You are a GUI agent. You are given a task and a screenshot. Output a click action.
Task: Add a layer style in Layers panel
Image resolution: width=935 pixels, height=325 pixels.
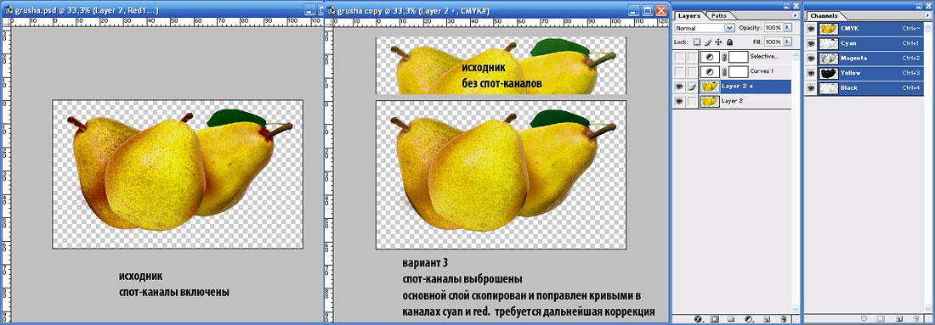(x=698, y=319)
